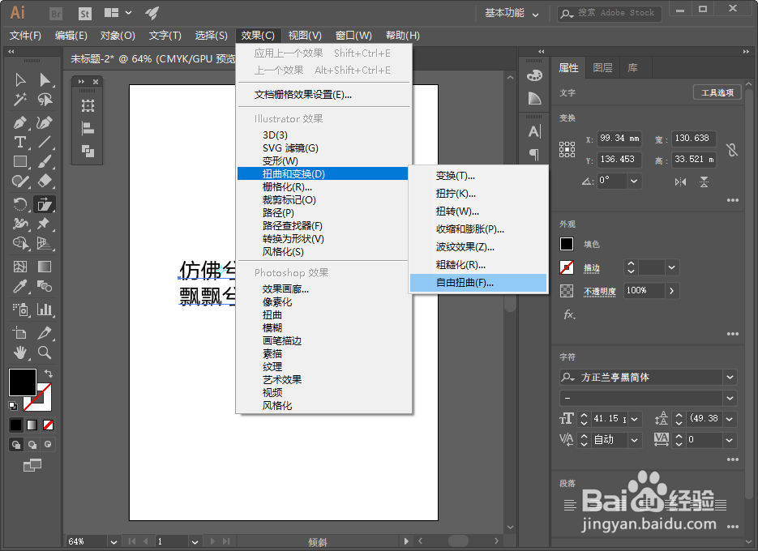Click the 工具选项 button
The image size is (758, 551).
point(717,92)
